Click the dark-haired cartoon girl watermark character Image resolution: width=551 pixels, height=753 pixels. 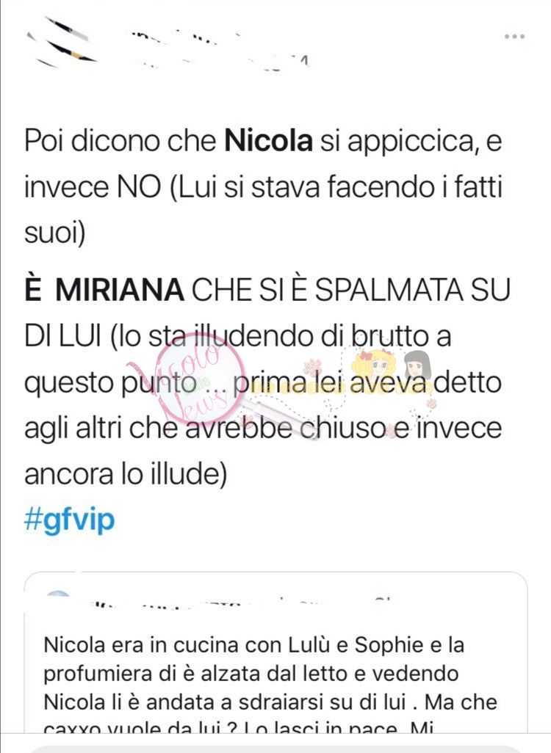pos(417,364)
